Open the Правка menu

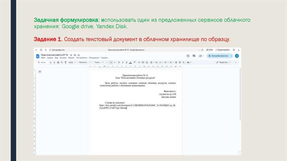(50, 58)
